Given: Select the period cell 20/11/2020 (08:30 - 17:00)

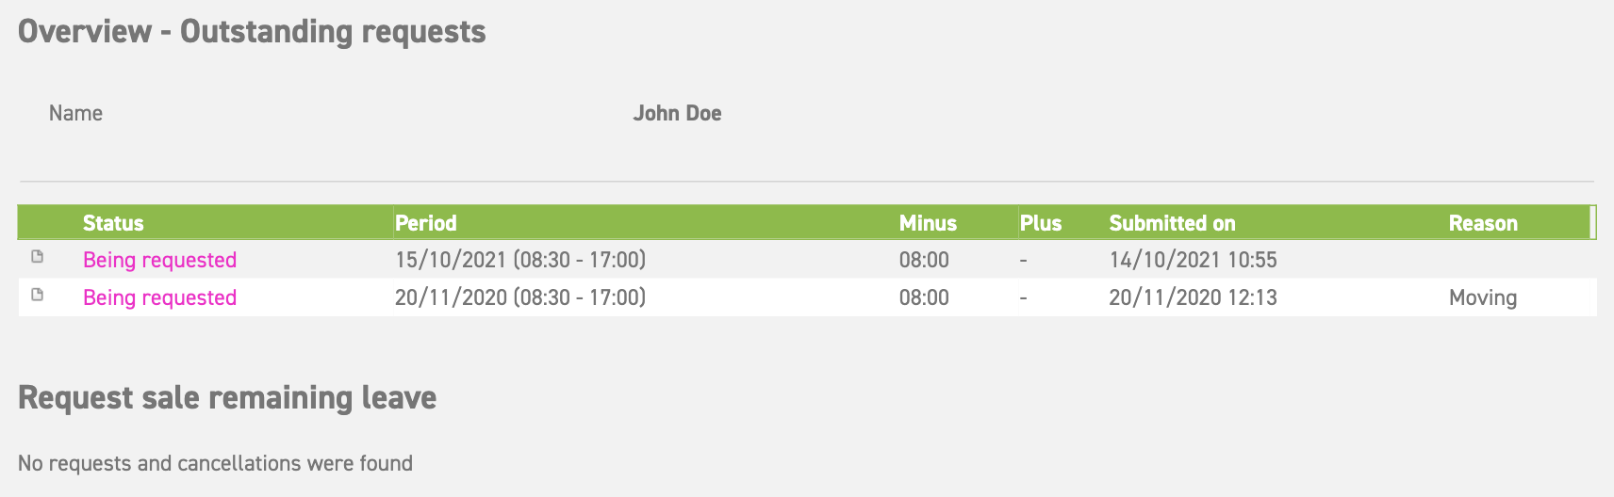Looking at the screenshot, I should tap(520, 297).
